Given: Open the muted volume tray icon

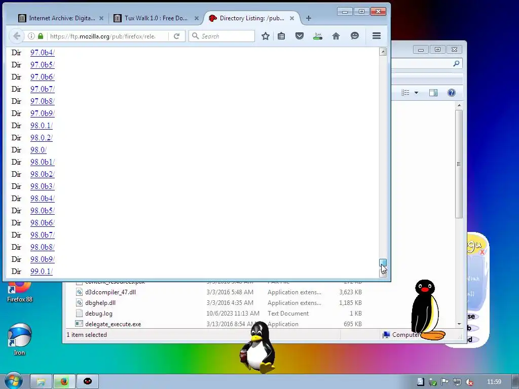Looking at the screenshot, I should [x=469, y=382].
